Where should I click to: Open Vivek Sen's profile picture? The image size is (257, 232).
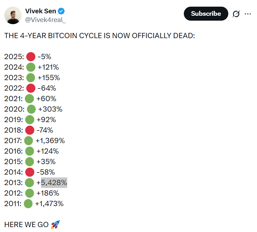point(13,15)
